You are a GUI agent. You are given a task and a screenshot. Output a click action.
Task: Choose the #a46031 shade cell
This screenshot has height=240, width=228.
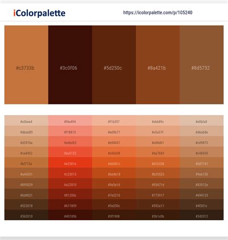pos(26,173)
